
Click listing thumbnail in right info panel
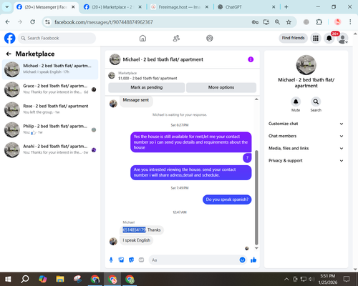click(306, 65)
